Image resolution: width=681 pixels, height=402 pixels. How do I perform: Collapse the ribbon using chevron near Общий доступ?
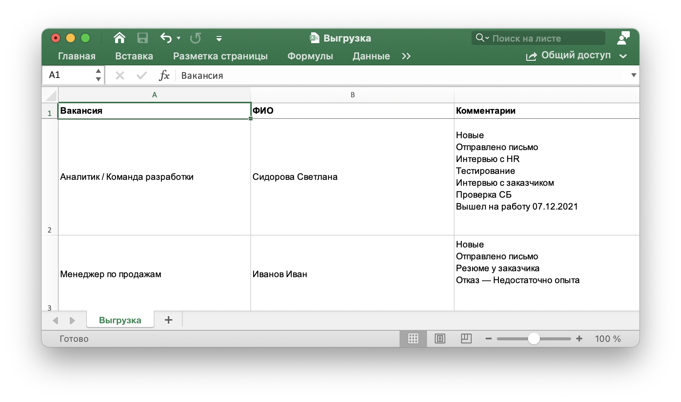(623, 56)
